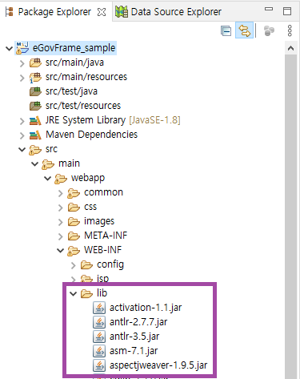
Task: Click the META-INF folder icon
Action: 74,236
